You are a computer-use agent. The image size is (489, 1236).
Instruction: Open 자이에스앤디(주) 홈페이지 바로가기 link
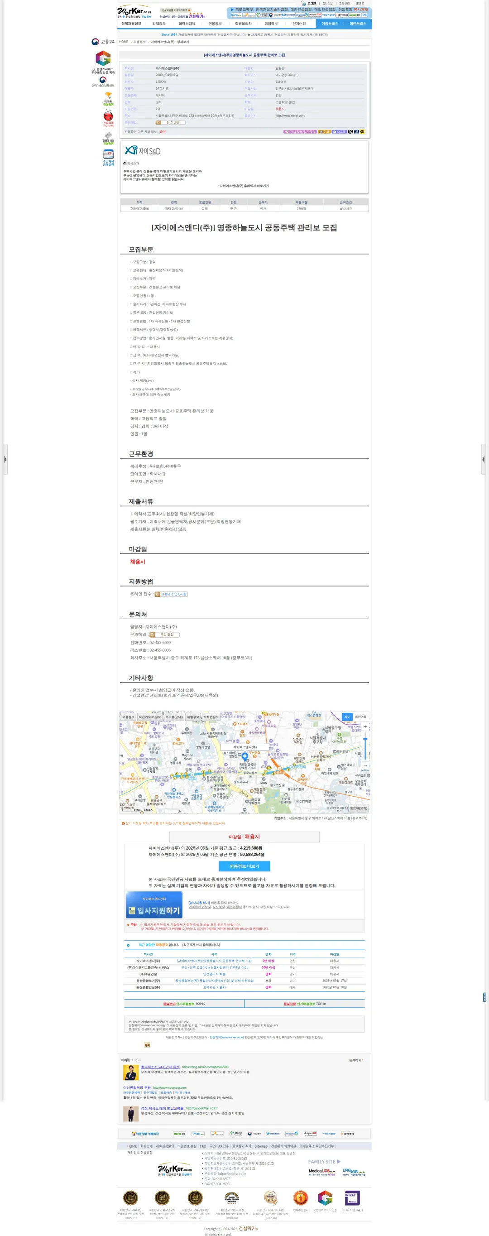[244, 186]
